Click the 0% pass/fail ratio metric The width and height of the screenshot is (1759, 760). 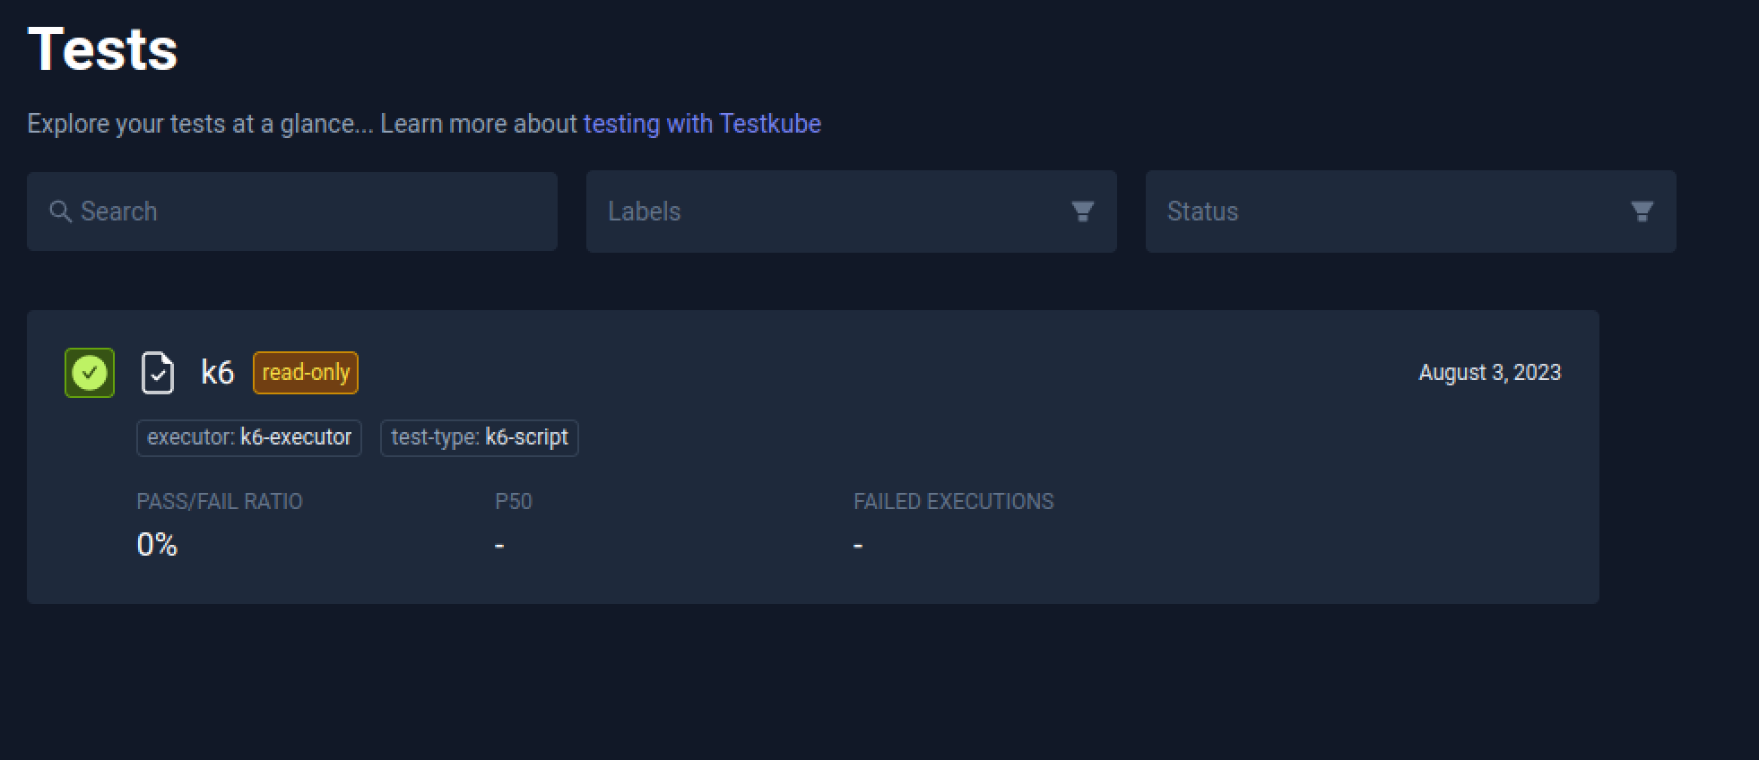point(156,544)
